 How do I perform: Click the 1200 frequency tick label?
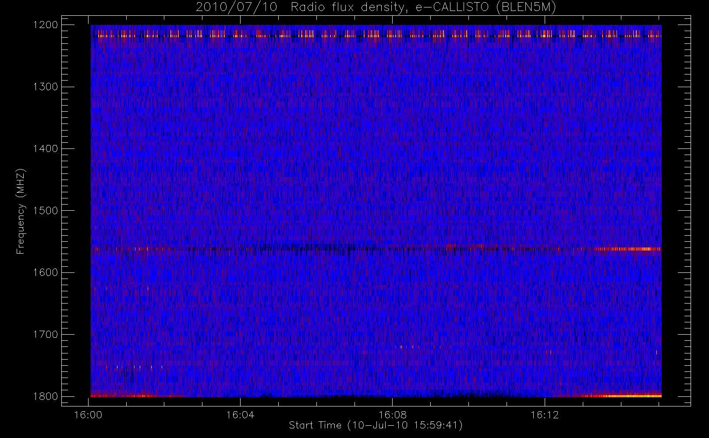click(46, 25)
